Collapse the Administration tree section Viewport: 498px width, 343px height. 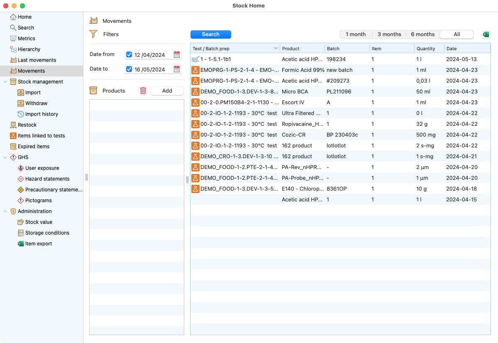point(5,211)
